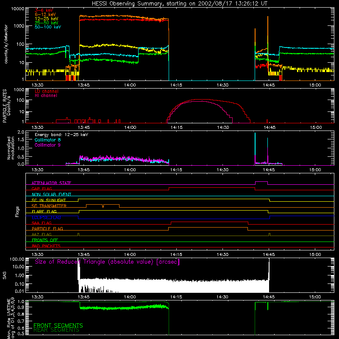339x339 pixels.
Task: Click the 13:30 tick under the count-rate plot
Action: (37, 85)
